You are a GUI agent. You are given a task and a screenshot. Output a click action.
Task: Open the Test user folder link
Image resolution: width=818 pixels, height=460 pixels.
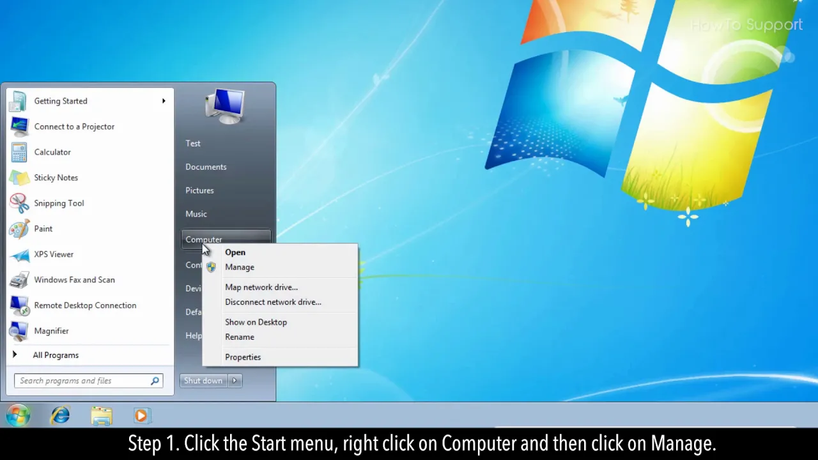tap(193, 144)
